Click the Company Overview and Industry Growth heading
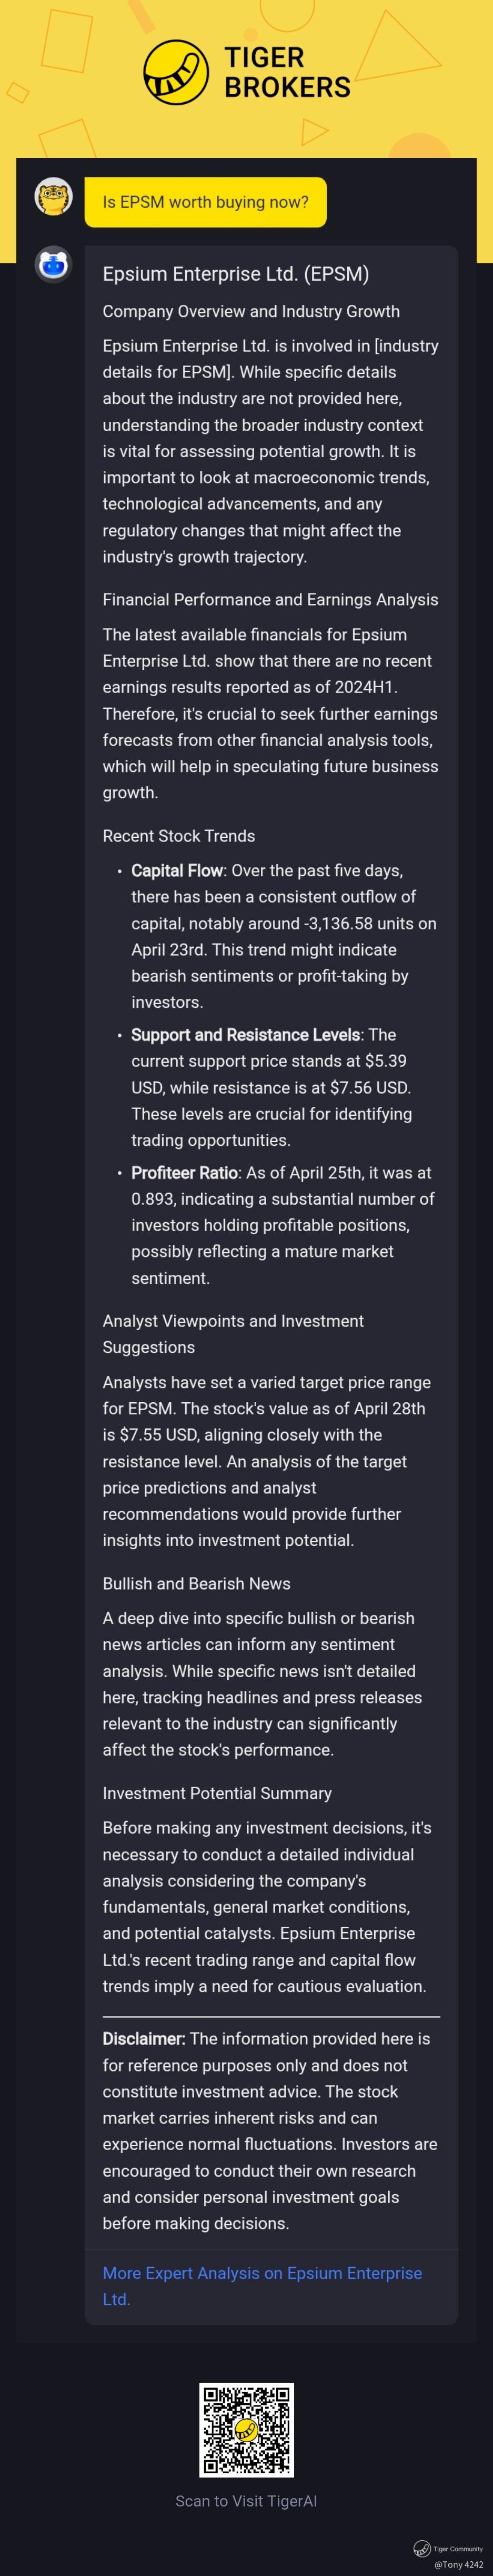 pos(251,312)
